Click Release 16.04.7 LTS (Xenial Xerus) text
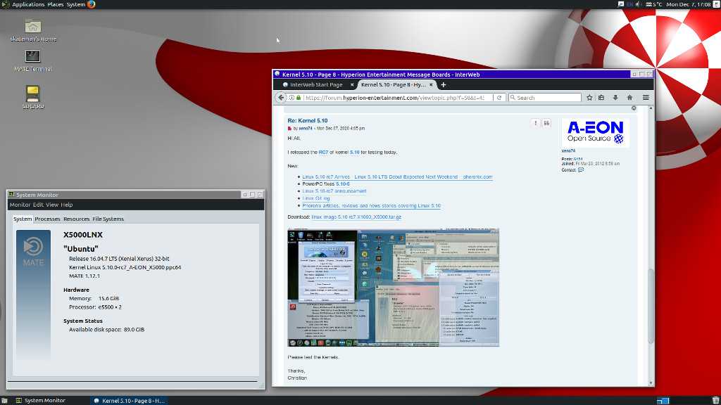This screenshot has width=721, height=405. pyautogui.click(x=119, y=259)
